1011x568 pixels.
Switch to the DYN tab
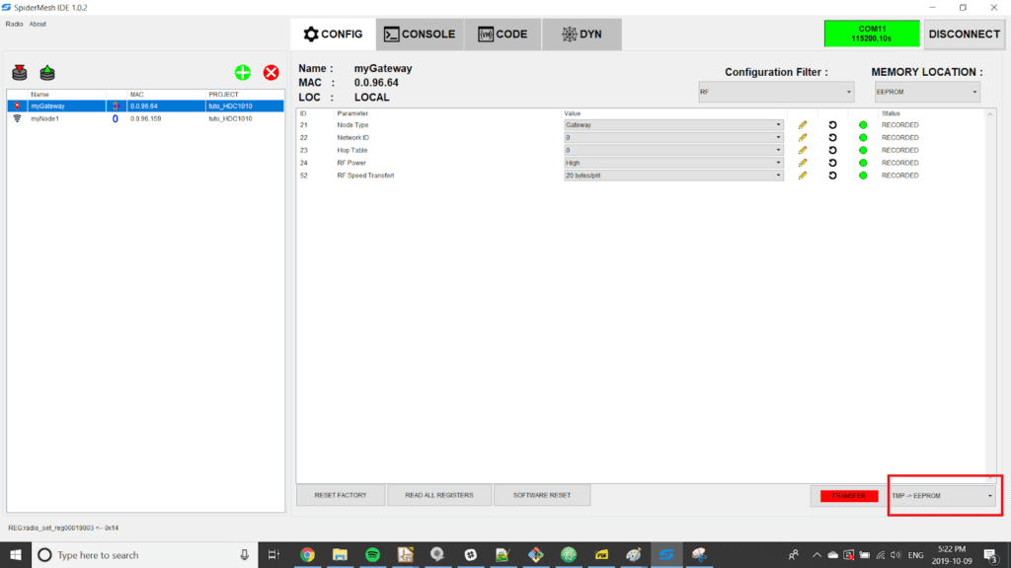pos(582,35)
